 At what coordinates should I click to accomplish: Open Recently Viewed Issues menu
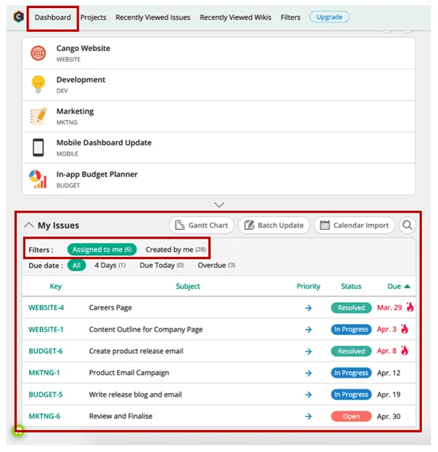(x=153, y=17)
